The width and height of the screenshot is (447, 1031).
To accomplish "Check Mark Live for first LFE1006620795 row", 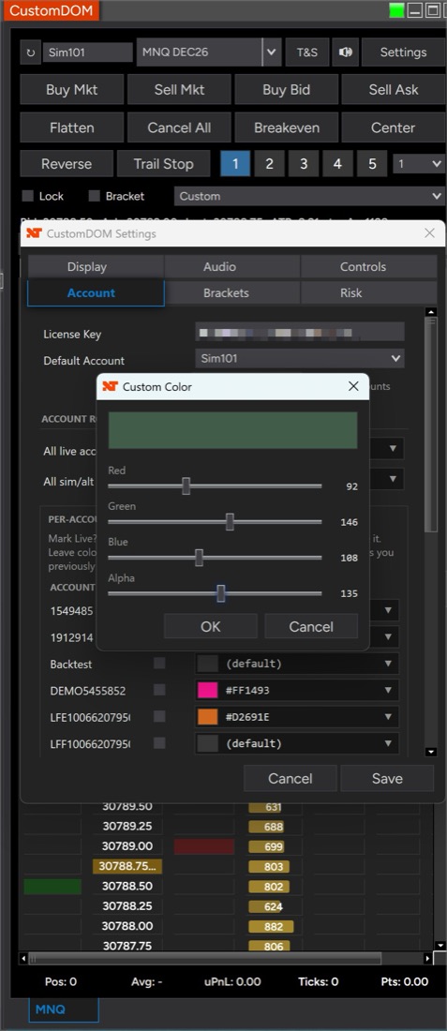I will 159,716.
